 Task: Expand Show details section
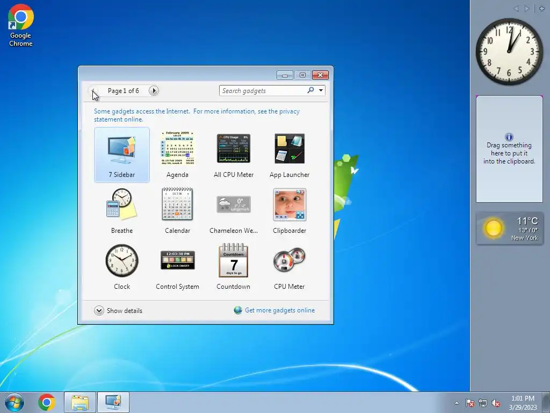(x=118, y=310)
